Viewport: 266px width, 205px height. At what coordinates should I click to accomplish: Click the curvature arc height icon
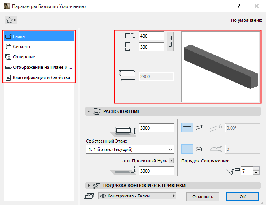[216, 149]
